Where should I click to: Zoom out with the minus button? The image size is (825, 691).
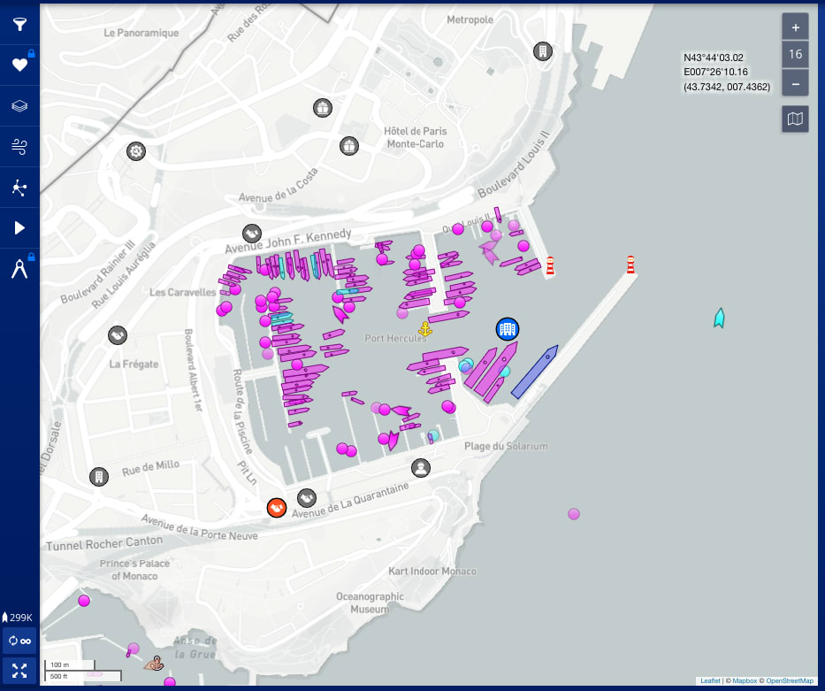pos(795,84)
